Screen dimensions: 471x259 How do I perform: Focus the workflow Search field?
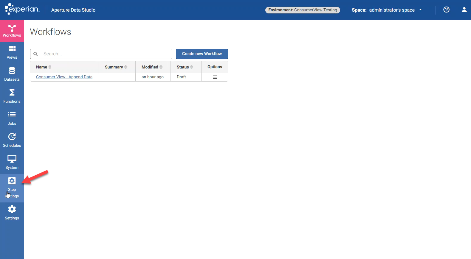click(x=101, y=54)
